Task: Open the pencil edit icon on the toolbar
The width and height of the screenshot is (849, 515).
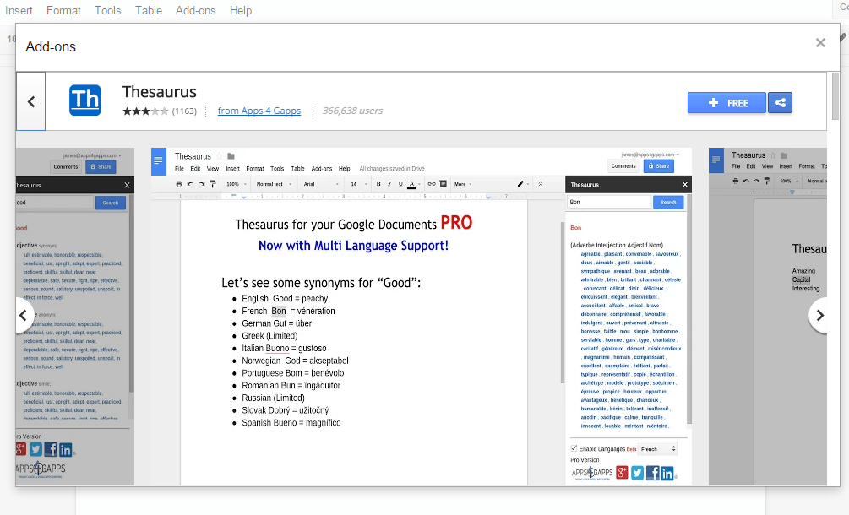Action: click(519, 183)
